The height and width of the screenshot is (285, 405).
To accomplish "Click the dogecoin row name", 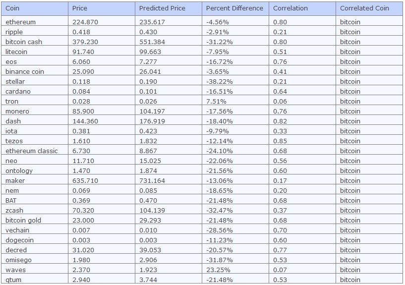I will pos(35,240).
